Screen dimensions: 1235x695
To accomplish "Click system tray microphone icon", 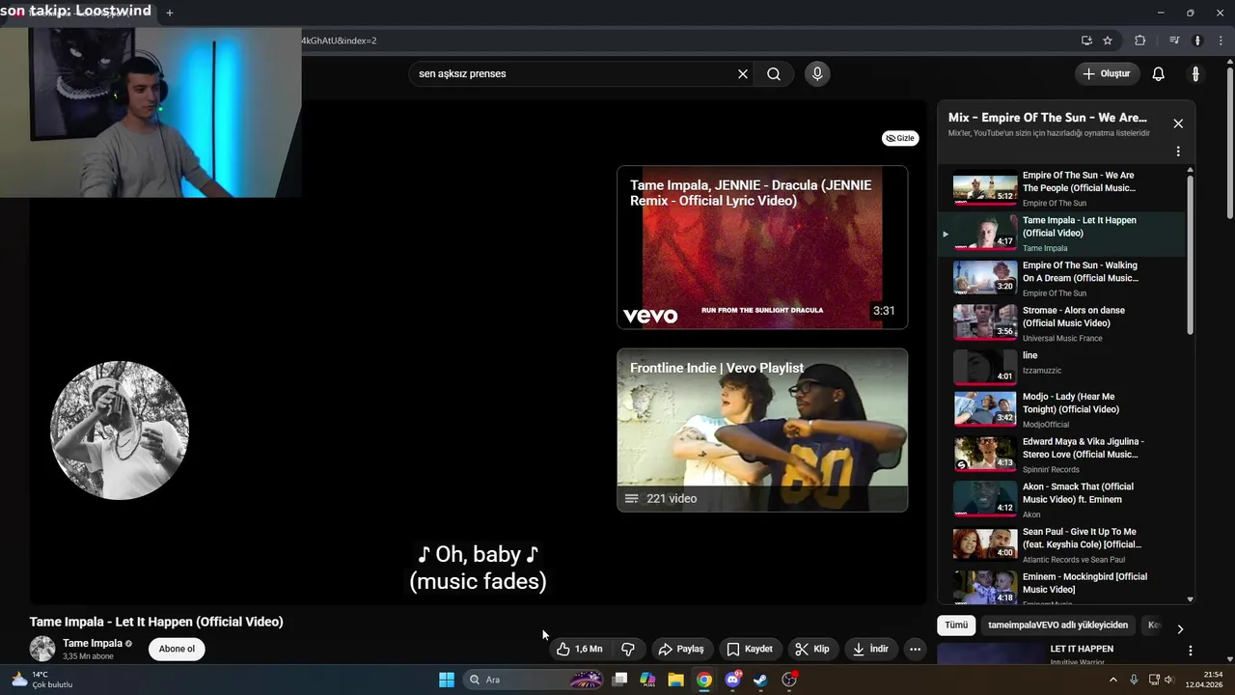I will pos(1134,680).
